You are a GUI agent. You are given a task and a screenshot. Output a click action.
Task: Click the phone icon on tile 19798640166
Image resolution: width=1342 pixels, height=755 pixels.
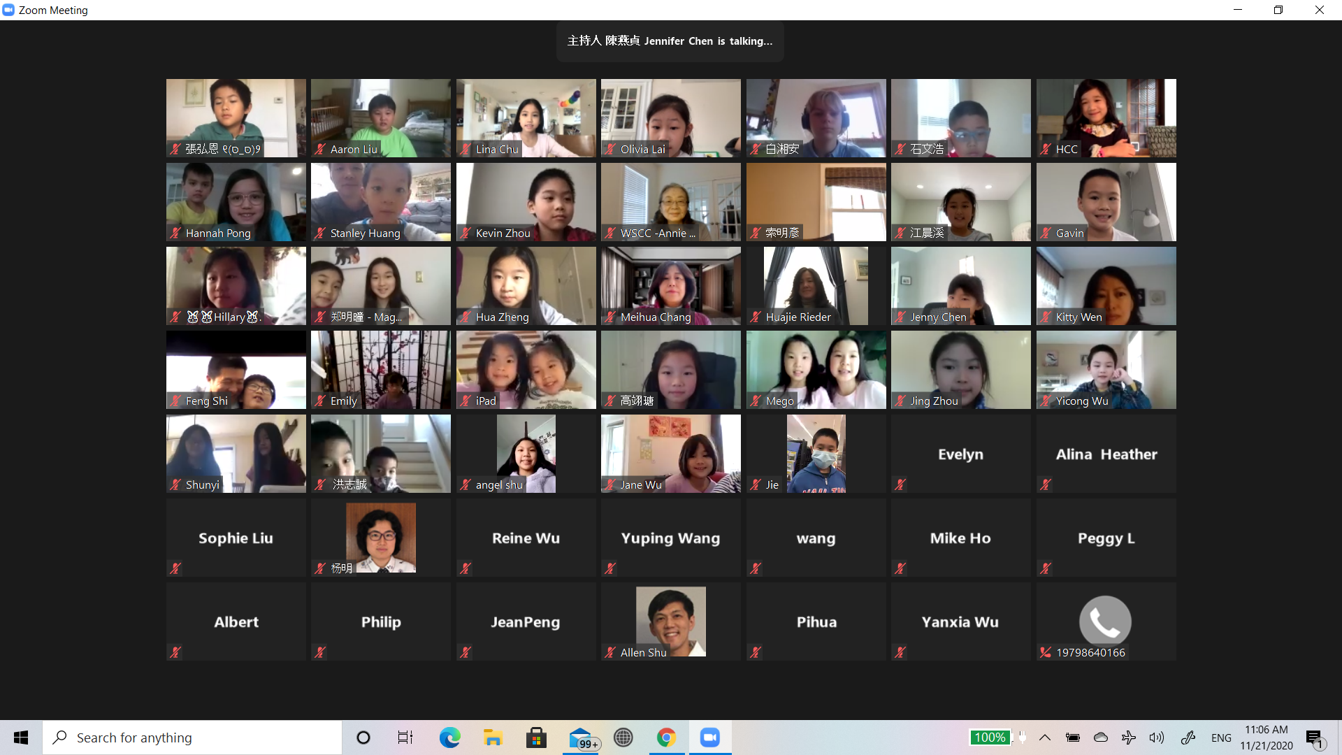point(1105,620)
